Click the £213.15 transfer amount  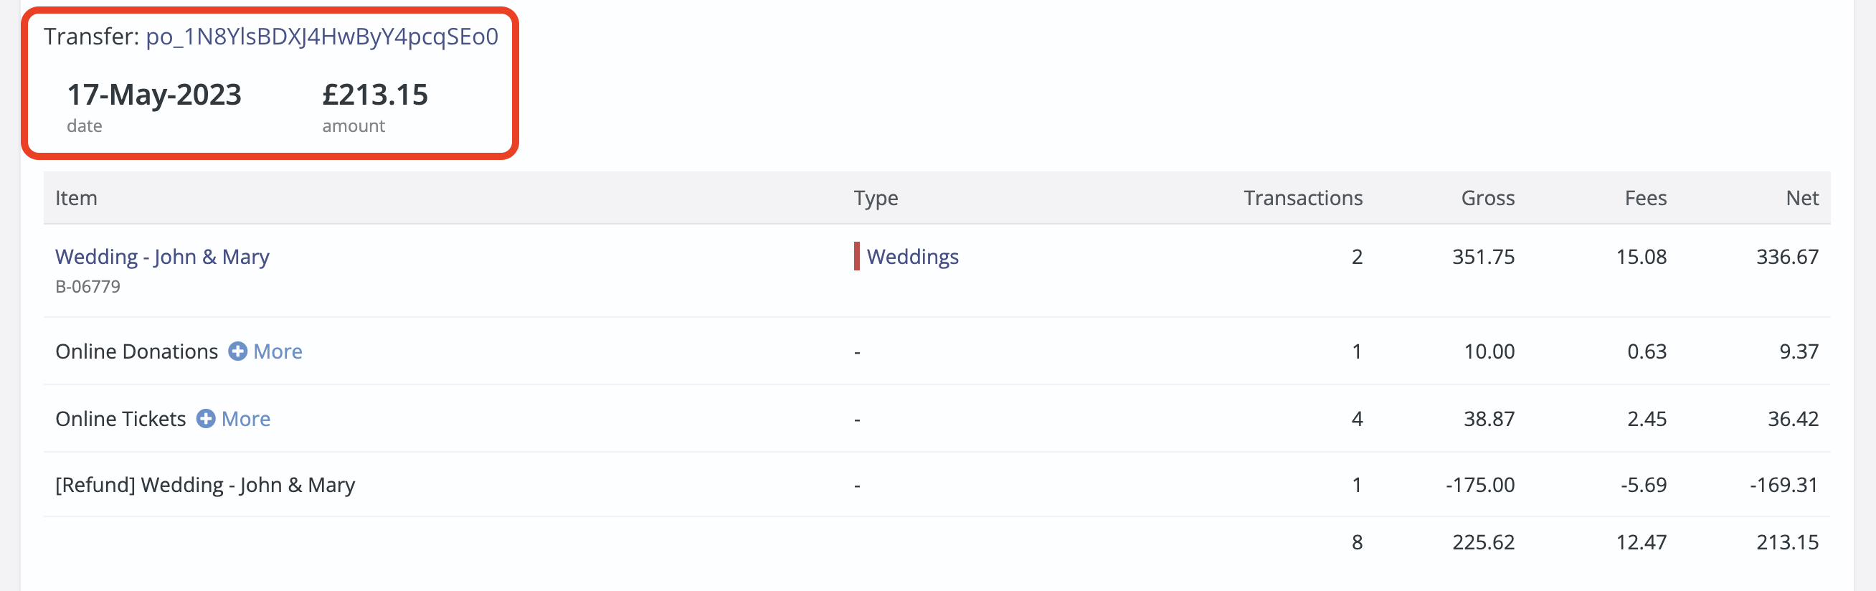375,95
